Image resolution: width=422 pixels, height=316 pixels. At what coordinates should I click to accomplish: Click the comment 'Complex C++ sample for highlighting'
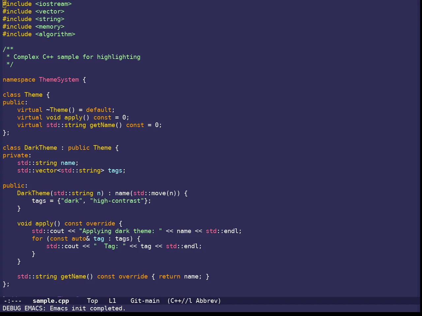77,57
